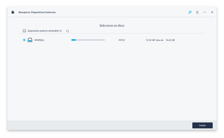Minimize the recovery window
This screenshot has height=138, width=224.
(205, 12)
